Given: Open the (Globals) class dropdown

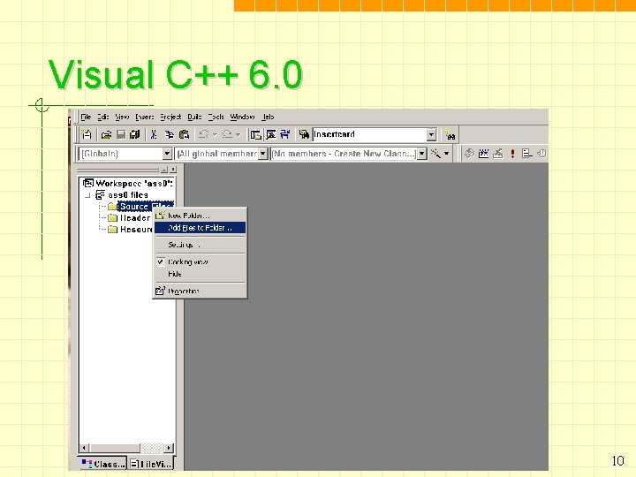Looking at the screenshot, I should [167, 154].
